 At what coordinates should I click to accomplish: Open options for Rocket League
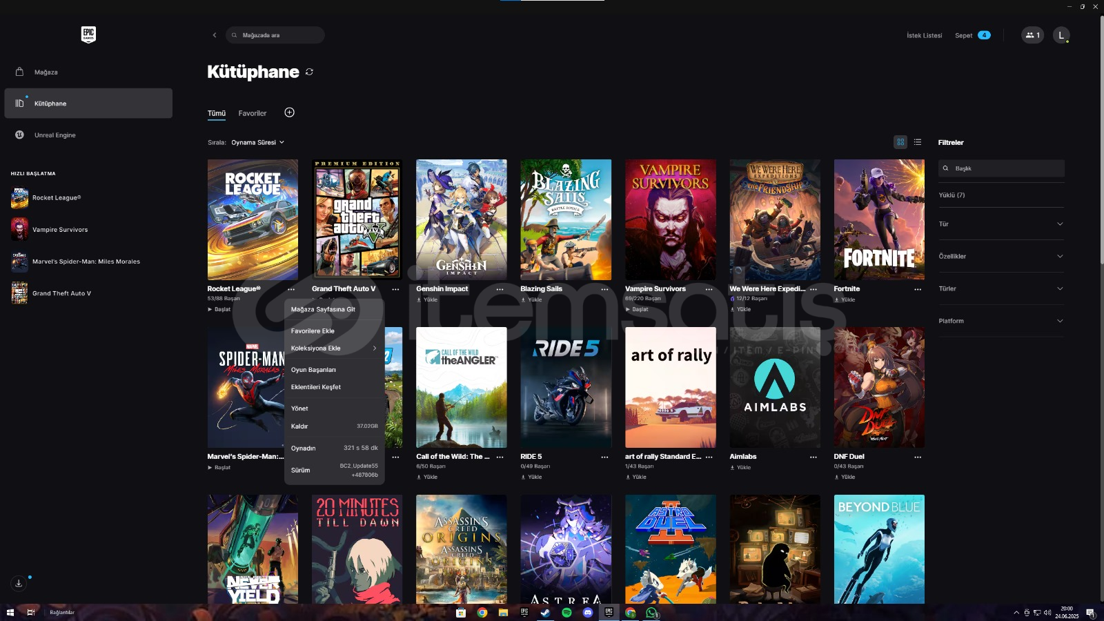click(291, 289)
